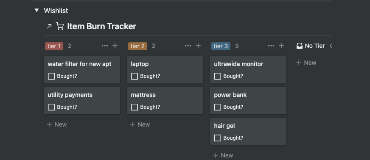Image resolution: width=370 pixels, height=160 pixels.
Task: Collapse the Wishlist toggle triangle
Action: [36, 10]
